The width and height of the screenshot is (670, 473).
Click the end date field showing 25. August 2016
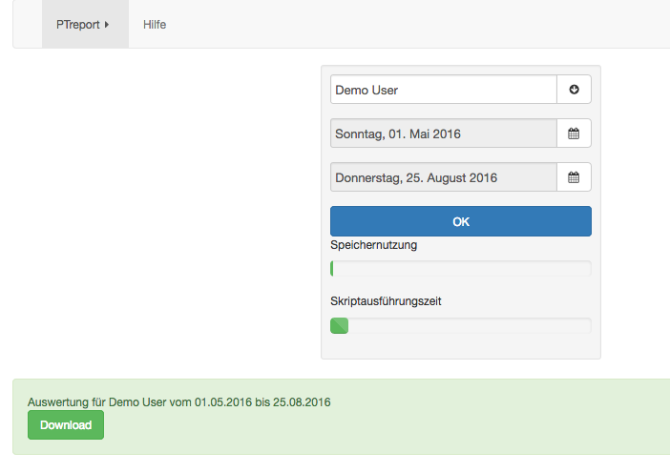[x=444, y=177]
